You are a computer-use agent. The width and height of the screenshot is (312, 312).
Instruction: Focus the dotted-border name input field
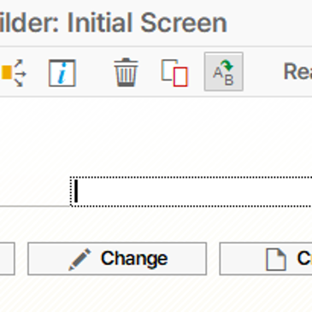point(191,191)
